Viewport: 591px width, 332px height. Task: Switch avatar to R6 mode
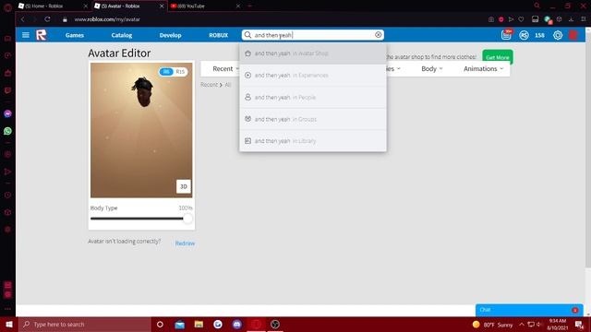[166, 72]
